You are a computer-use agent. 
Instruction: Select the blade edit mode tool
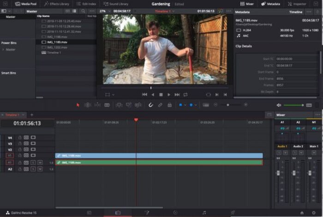pos(107,105)
